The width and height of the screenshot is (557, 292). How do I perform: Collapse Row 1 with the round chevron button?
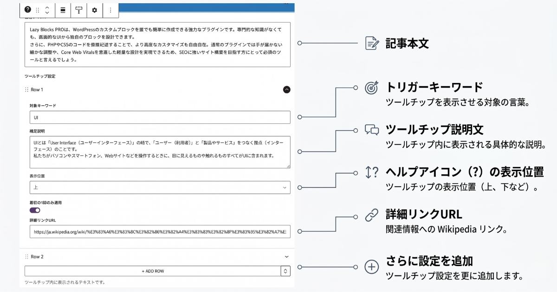pyautogui.click(x=286, y=89)
